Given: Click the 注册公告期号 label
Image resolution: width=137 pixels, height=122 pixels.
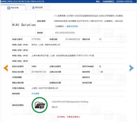Looking at the screenshot, I should point(55,66).
